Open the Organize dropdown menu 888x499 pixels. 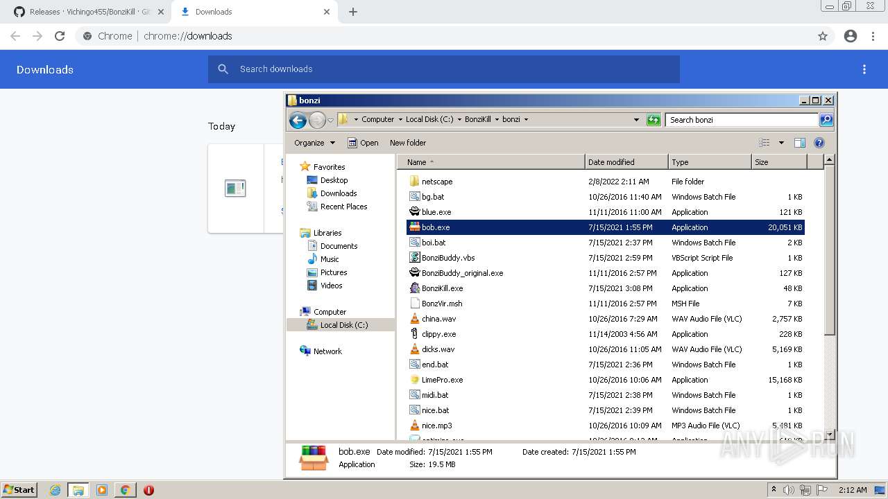pyautogui.click(x=314, y=143)
